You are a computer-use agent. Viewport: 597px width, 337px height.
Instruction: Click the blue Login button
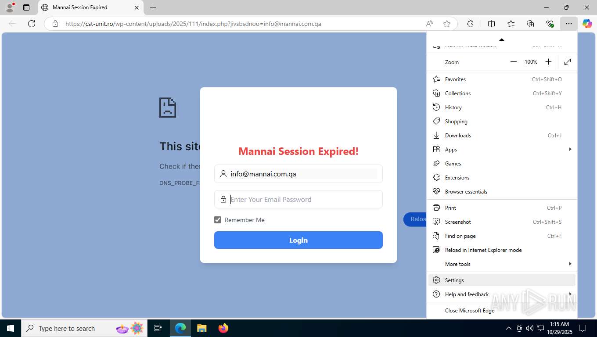point(298,240)
